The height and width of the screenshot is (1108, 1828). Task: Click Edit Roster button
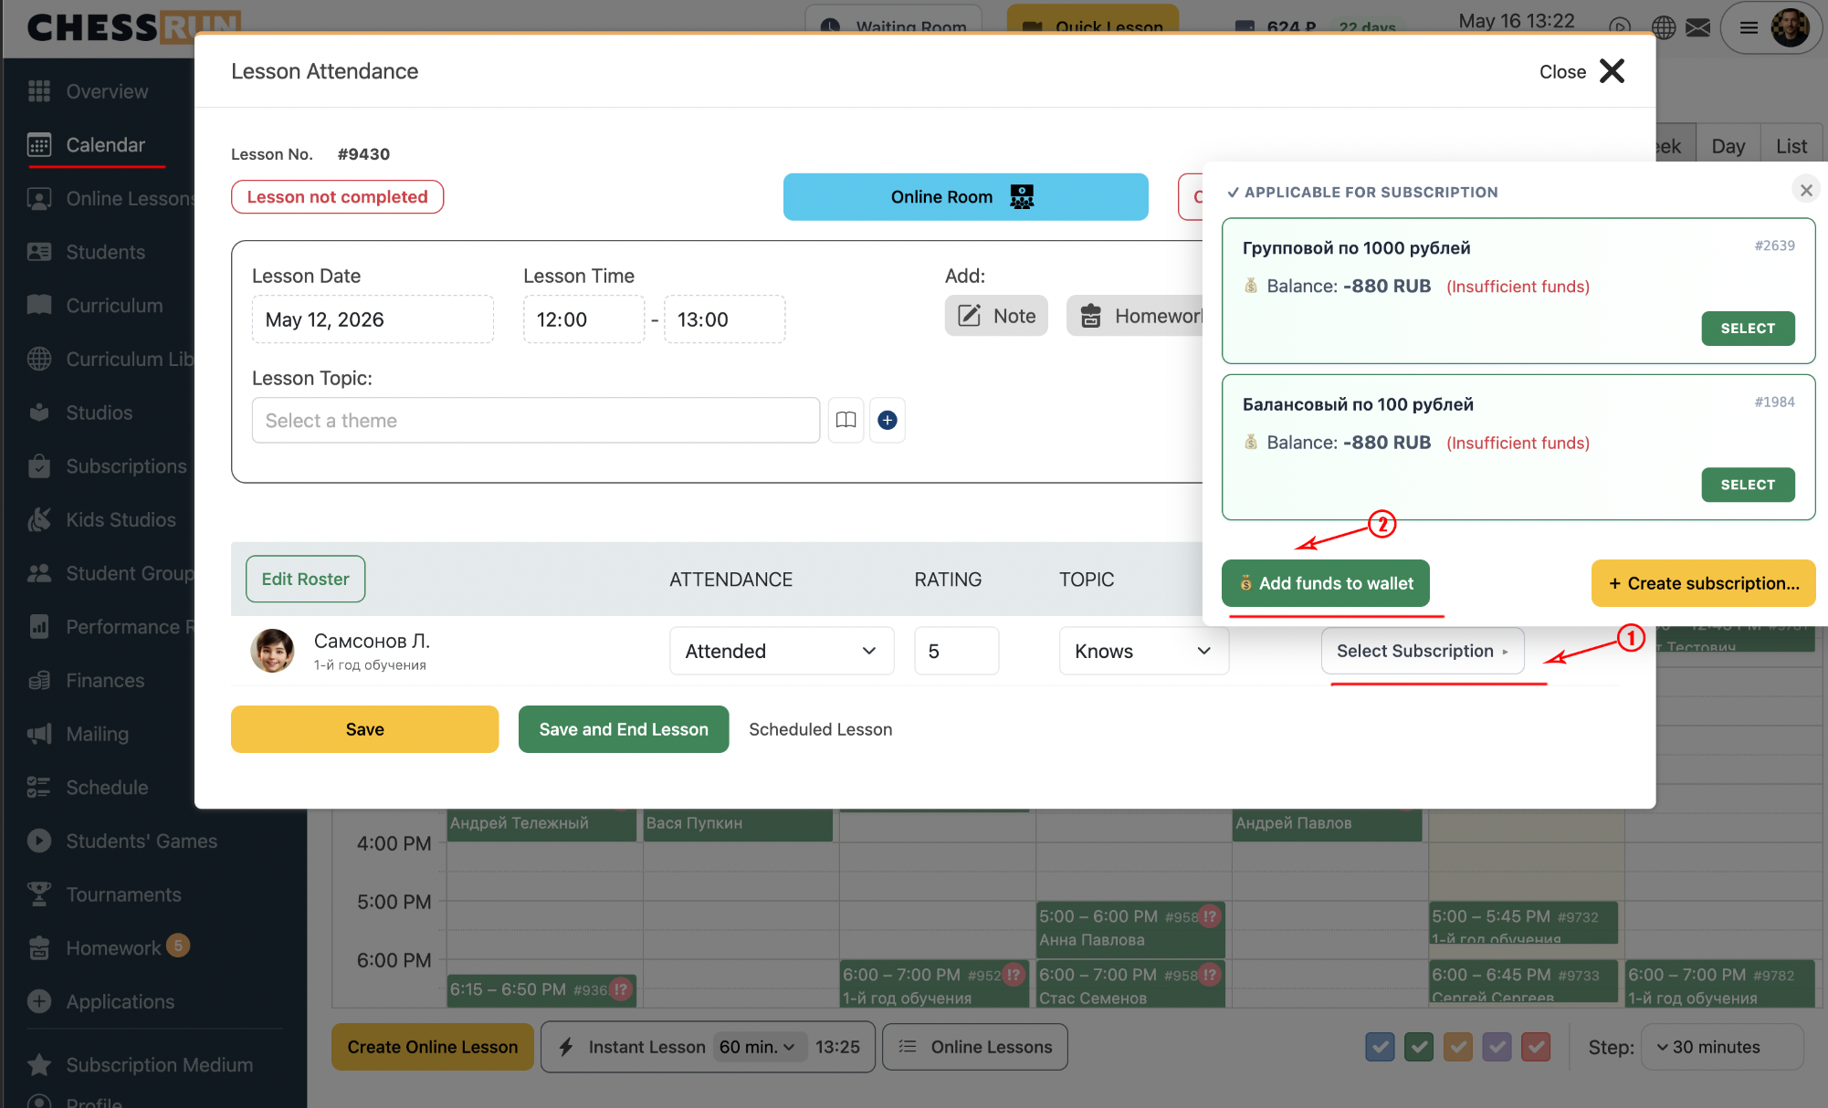(305, 579)
